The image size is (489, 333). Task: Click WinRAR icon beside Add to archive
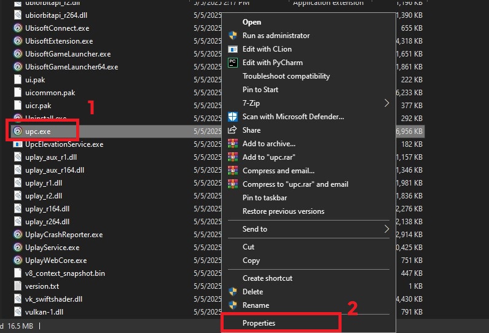point(233,144)
